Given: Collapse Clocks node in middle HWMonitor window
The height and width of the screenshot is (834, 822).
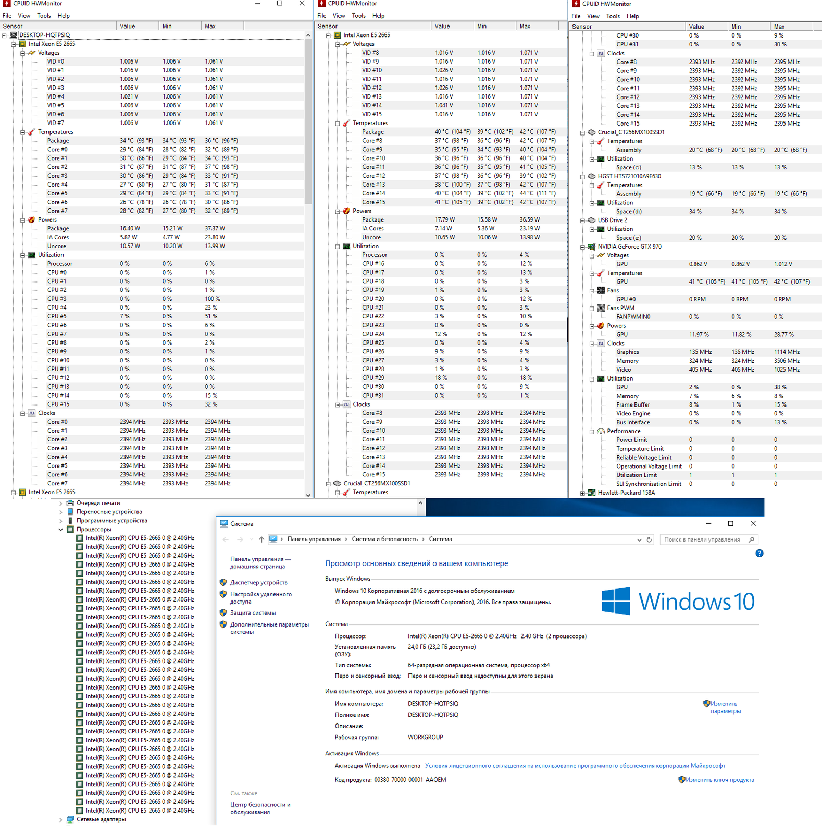Looking at the screenshot, I should 338,404.
